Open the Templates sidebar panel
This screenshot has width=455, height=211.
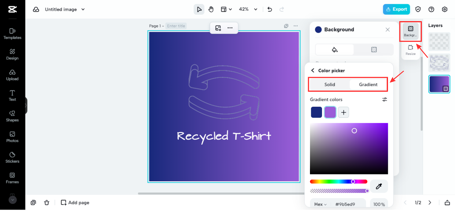pos(12,34)
